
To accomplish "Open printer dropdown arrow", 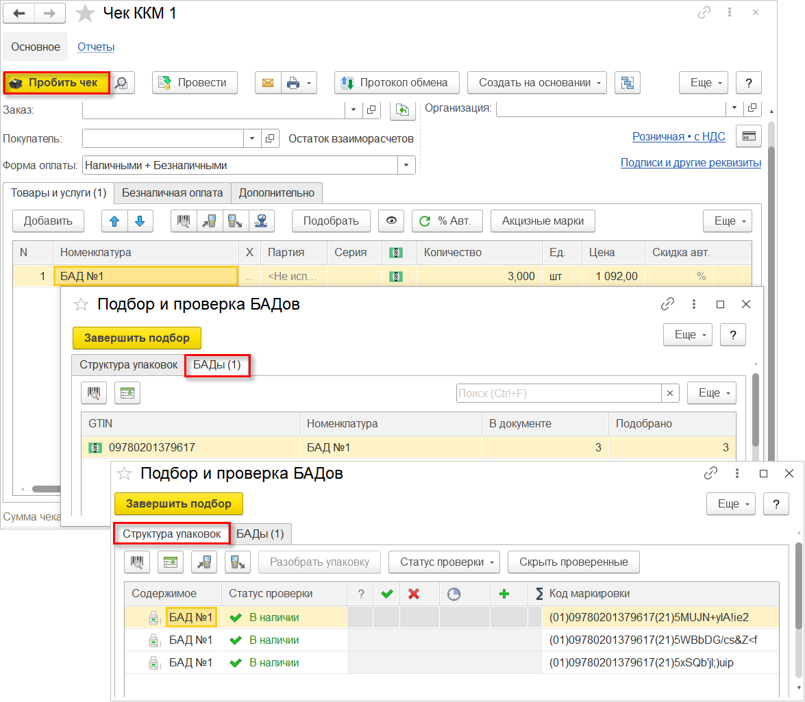I will pyautogui.click(x=309, y=83).
